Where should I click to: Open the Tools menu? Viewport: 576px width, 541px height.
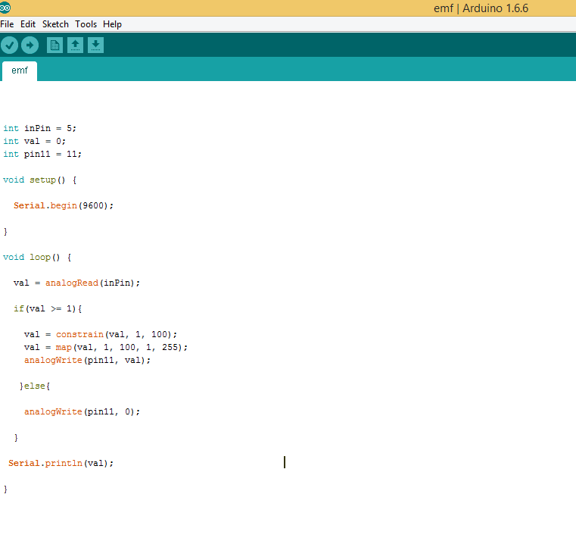coord(86,24)
